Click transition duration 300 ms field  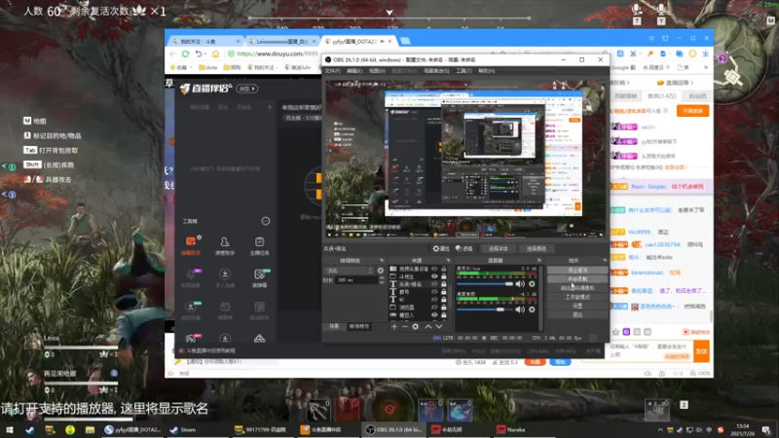(355, 280)
